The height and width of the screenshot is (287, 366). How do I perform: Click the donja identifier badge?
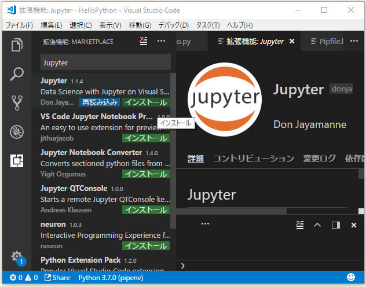coord(341,89)
